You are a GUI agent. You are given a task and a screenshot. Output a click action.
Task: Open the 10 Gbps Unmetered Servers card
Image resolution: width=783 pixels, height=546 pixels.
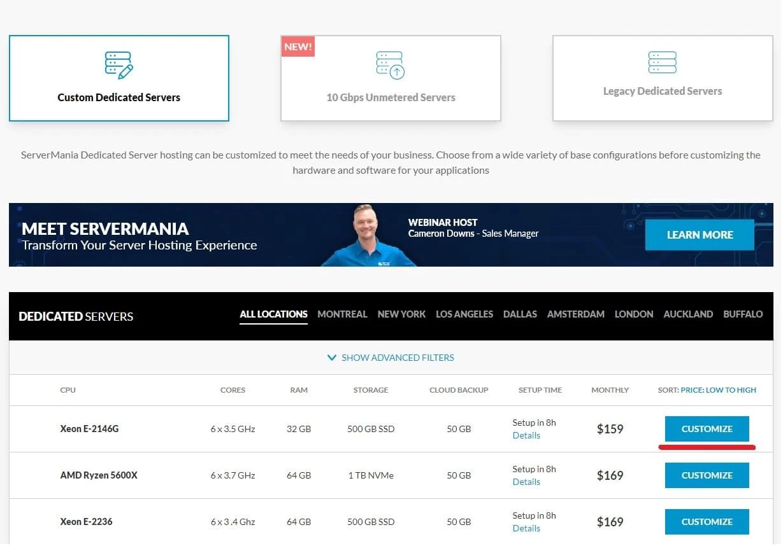tap(391, 78)
